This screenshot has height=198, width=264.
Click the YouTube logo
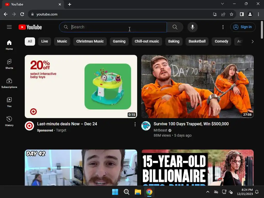click(x=30, y=27)
